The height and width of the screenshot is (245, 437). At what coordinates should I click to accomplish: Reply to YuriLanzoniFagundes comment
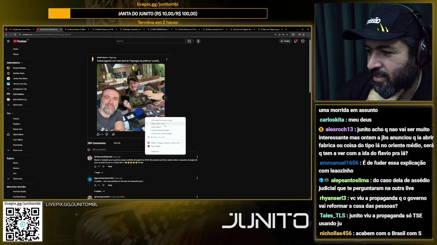coord(110,166)
